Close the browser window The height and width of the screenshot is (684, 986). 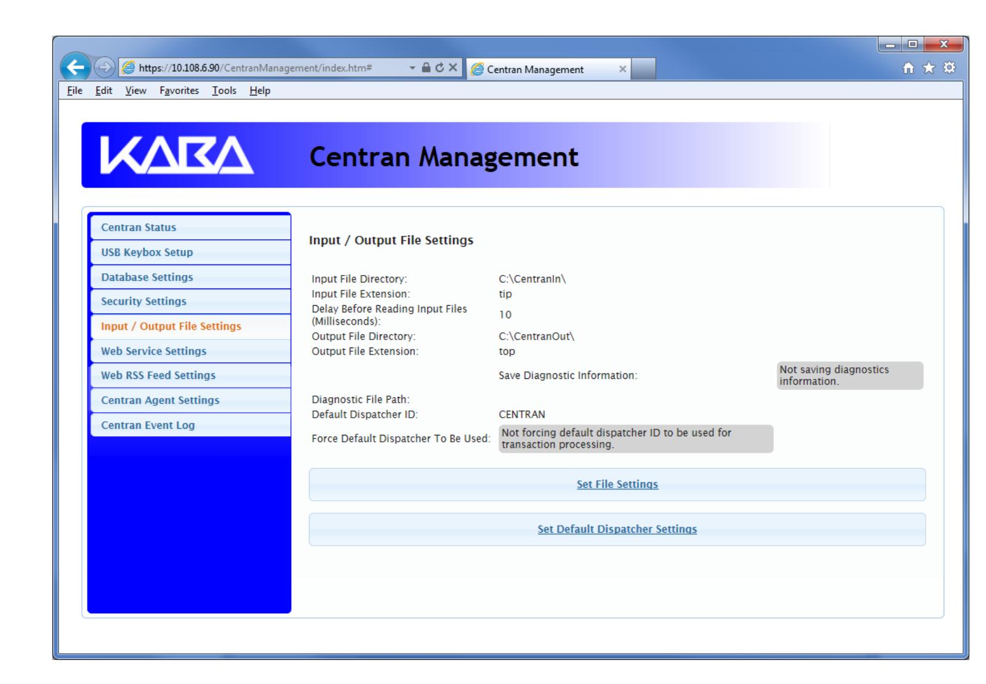point(943,45)
